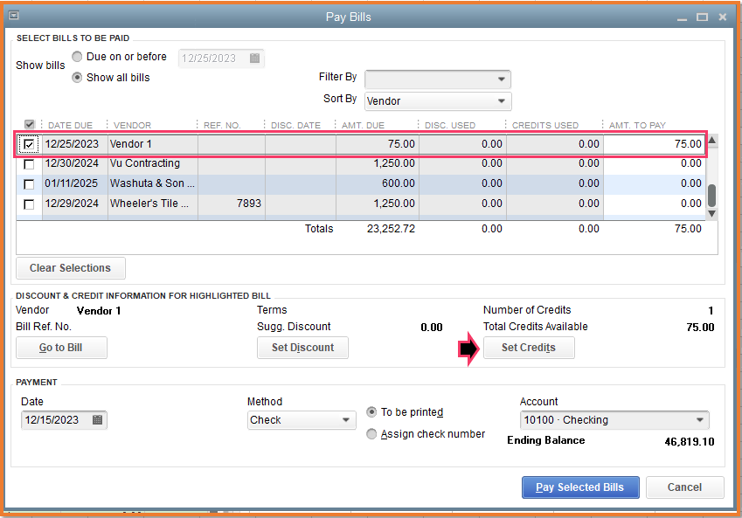Click Vendor 1 name cell in table
Viewport: 742px width, 518px height.
tap(153, 144)
